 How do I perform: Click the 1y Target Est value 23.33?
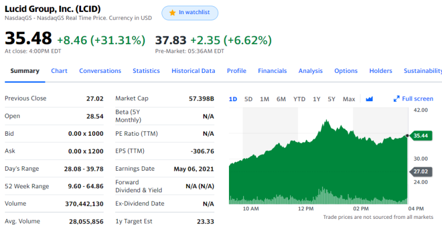[x=205, y=222]
